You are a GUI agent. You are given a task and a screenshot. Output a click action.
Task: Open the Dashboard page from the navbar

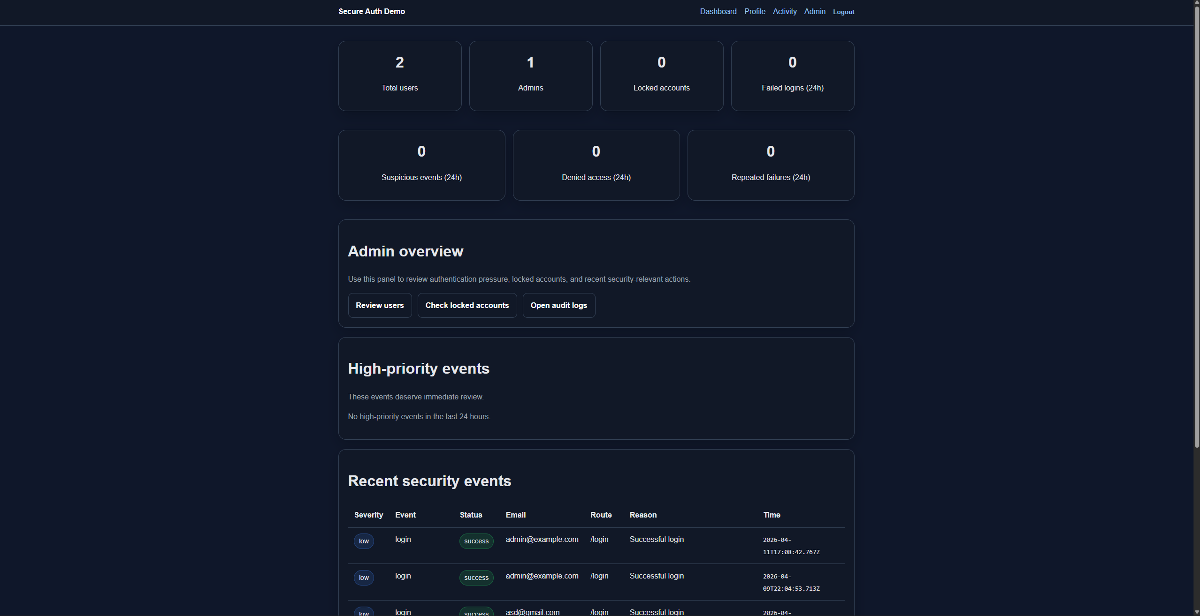point(718,11)
